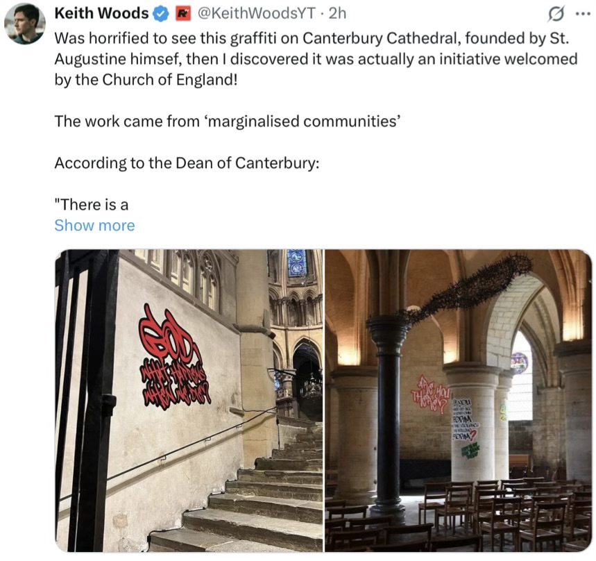Click the Keith Woods display name
Viewport: 596px width, 561px height.
coord(101,13)
